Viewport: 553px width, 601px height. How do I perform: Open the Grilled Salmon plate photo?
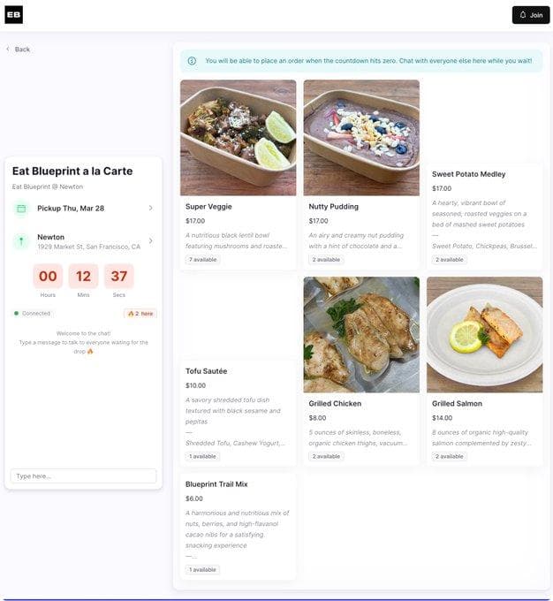tap(484, 335)
